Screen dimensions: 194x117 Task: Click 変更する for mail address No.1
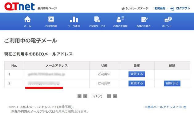pos(137,74)
